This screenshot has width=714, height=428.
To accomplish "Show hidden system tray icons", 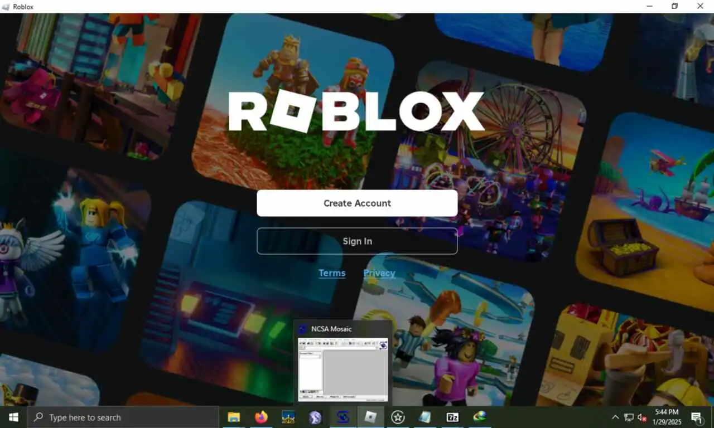I will [x=615, y=417].
